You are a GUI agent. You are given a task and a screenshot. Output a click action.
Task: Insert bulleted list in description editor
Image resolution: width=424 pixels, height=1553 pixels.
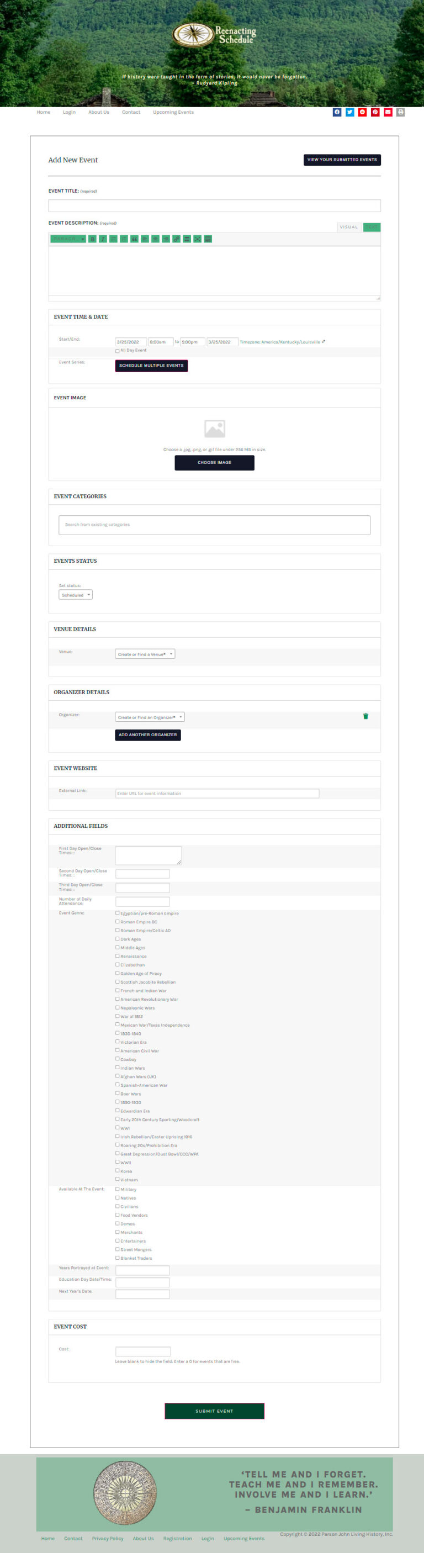[x=113, y=239]
